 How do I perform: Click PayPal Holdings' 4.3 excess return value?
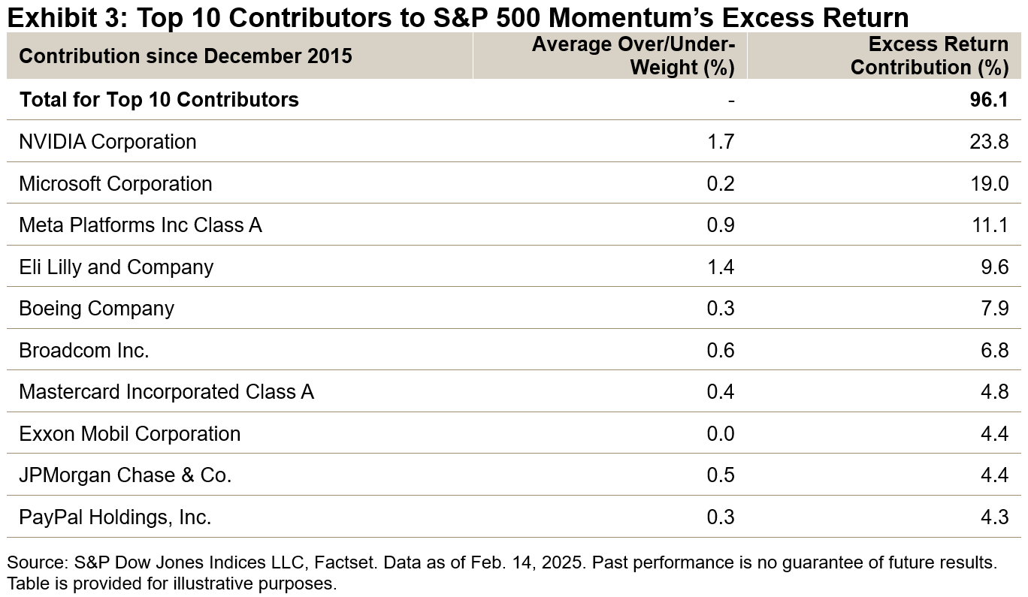coord(993,517)
